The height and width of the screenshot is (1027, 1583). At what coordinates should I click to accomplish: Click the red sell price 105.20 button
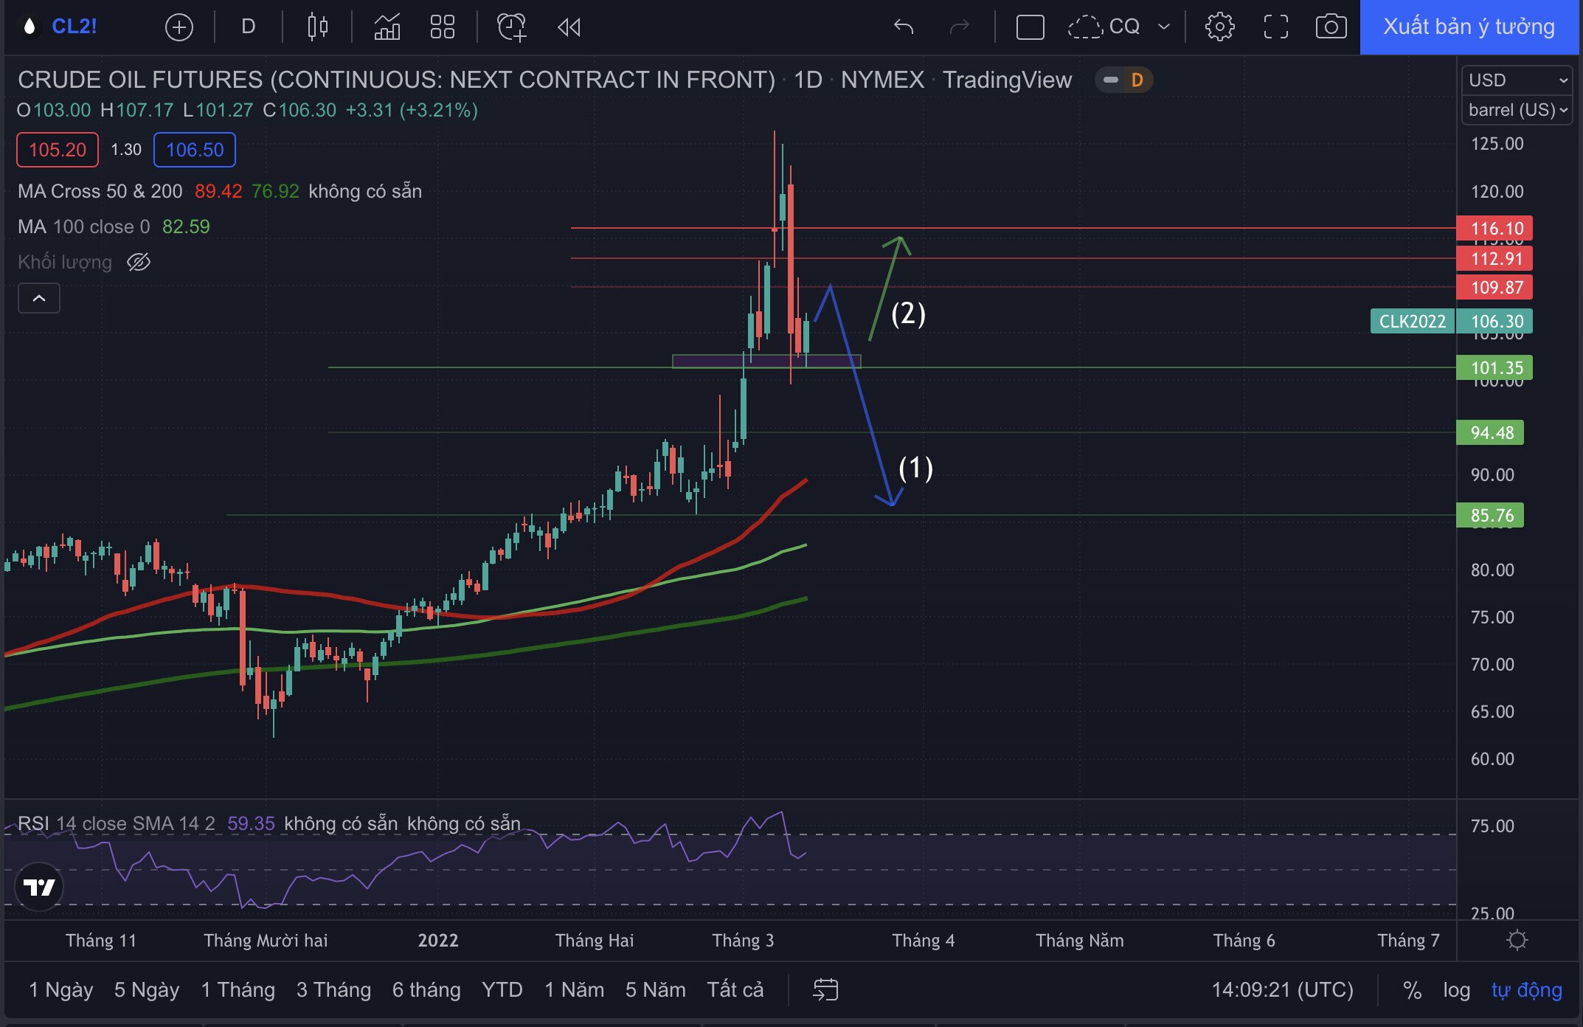(58, 150)
